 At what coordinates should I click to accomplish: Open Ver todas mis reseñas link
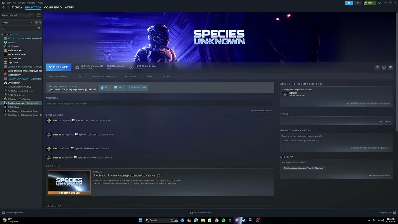379,175
